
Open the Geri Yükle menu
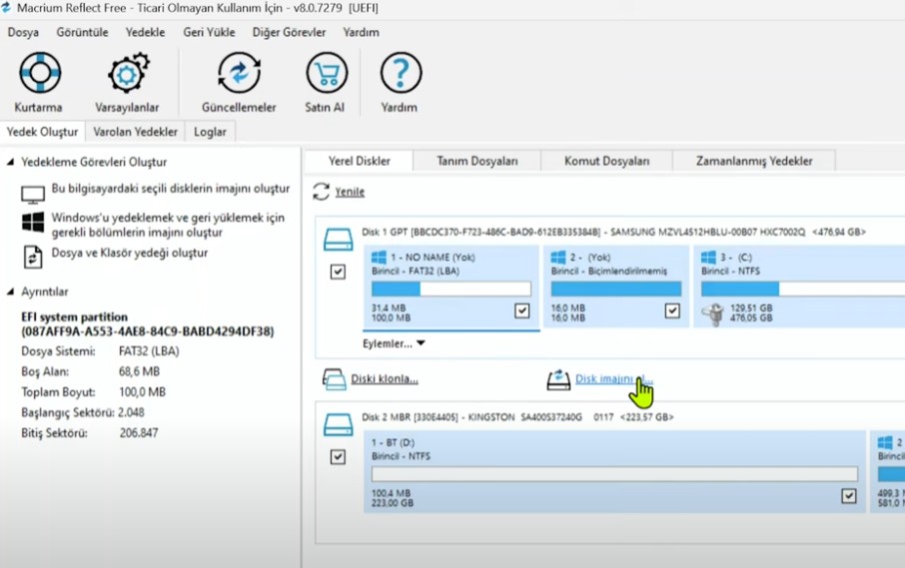pyautogui.click(x=209, y=32)
